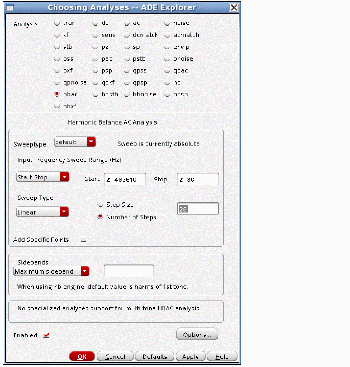Select qpac analysis
This screenshot has width=350, height=367.
pyautogui.click(x=167, y=70)
